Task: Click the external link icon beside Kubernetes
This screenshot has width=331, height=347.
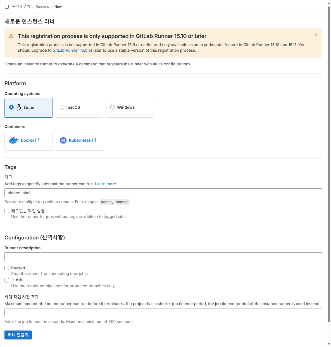Action: tap(94, 140)
